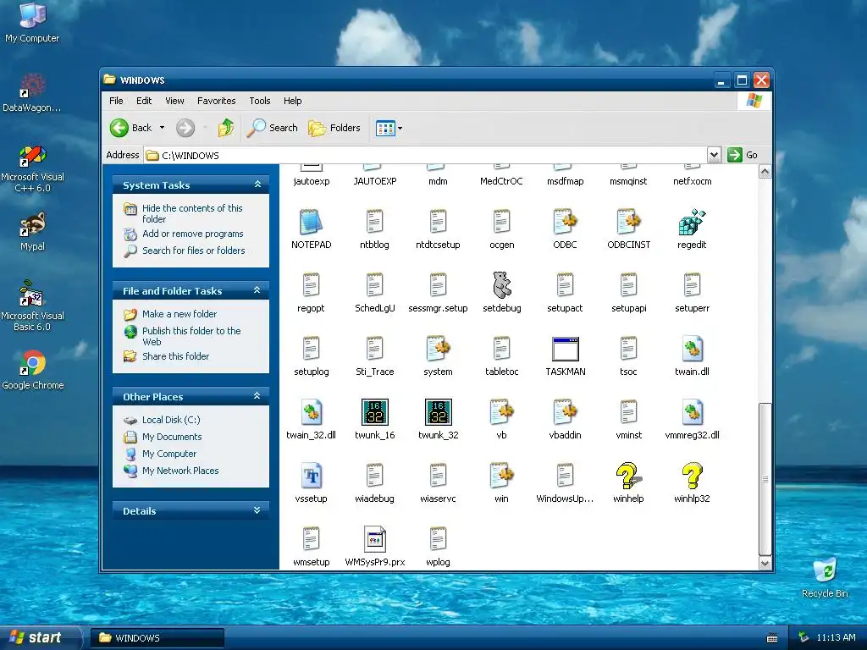Collapse the Other Places panel

257,396
